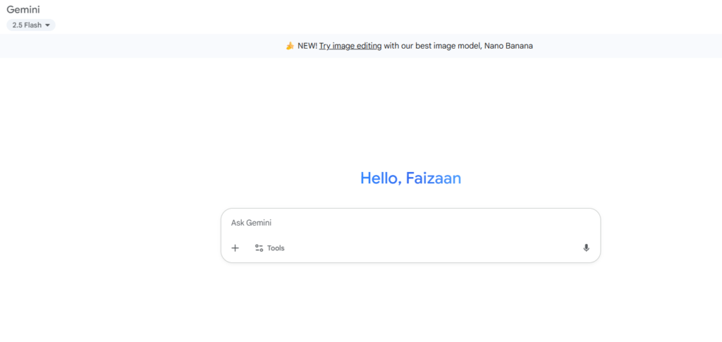The image size is (722, 342).
Task: Click the 2.5 Flash label text
Action: 27,25
